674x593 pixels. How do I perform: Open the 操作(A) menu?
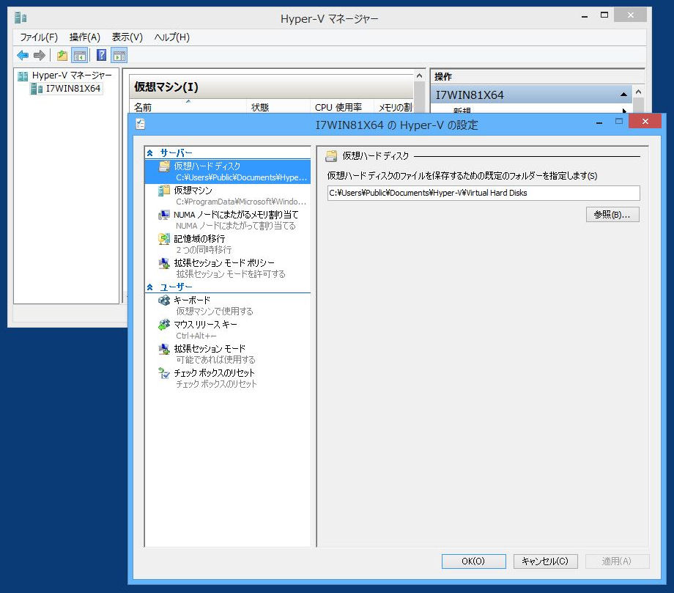[x=85, y=37]
